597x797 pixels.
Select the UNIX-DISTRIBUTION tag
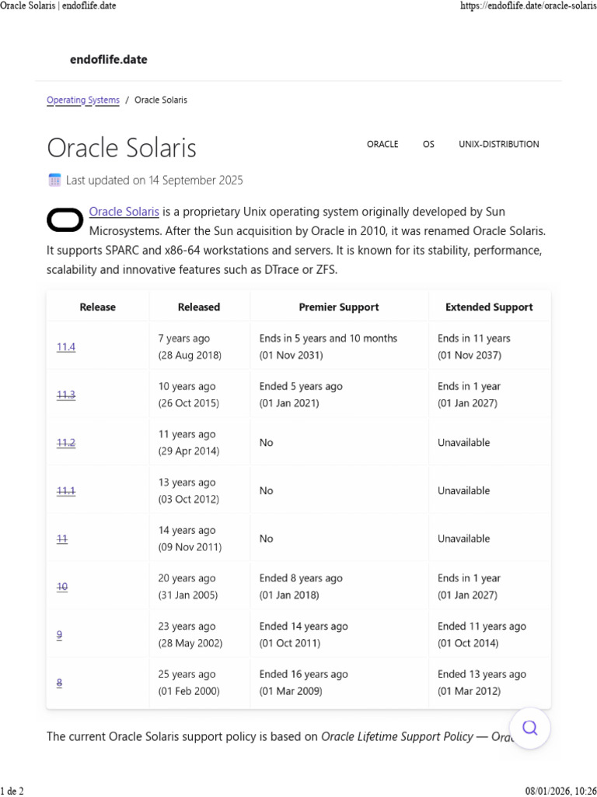(x=499, y=144)
